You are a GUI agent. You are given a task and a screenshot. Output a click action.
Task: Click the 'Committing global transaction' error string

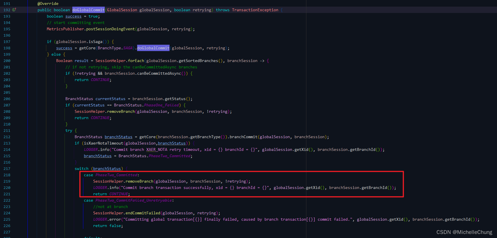point(238,219)
